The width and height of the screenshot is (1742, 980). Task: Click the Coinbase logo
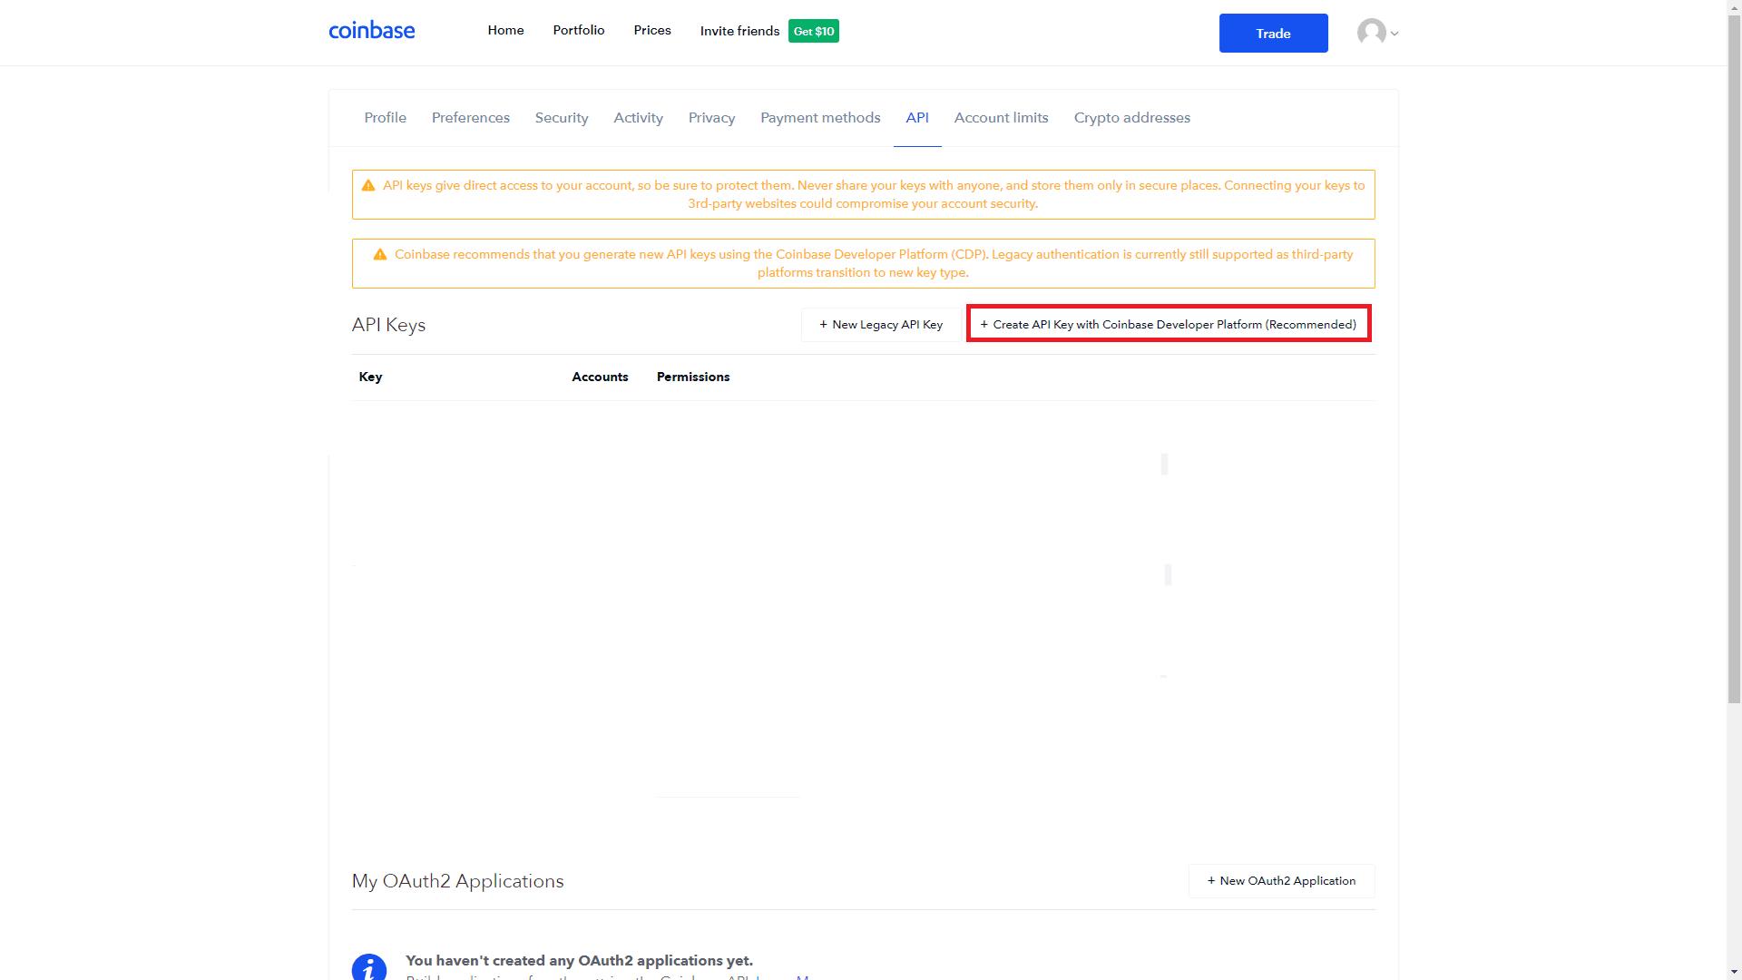[x=372, y=31]
